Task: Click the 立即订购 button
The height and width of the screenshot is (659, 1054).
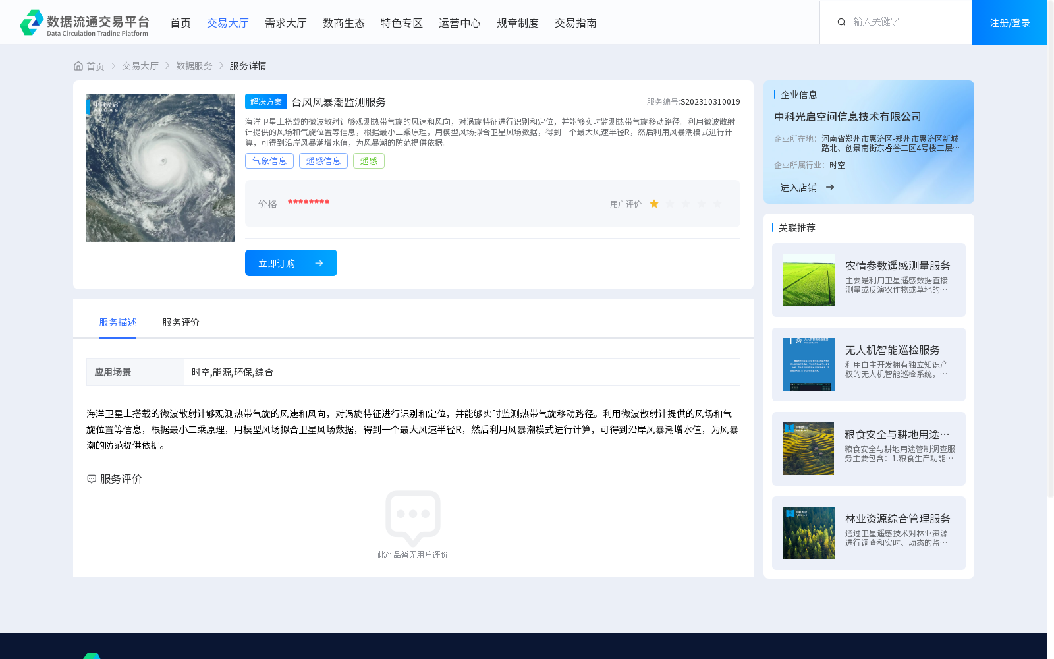Action: pyautogui.click(x=291, y=263)
